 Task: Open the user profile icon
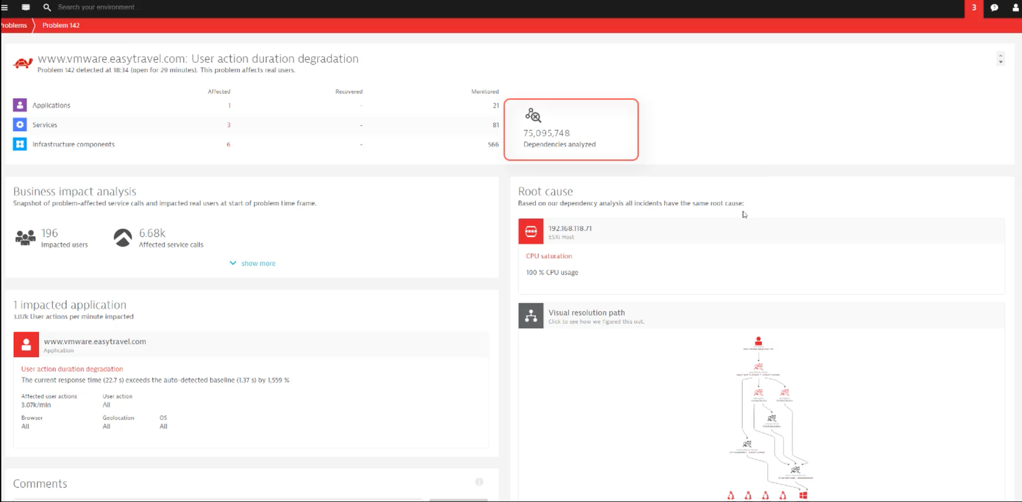click(x=1015, y=8)
